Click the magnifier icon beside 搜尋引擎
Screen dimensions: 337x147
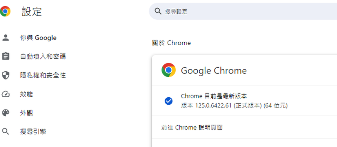click(x=5, y=132)
